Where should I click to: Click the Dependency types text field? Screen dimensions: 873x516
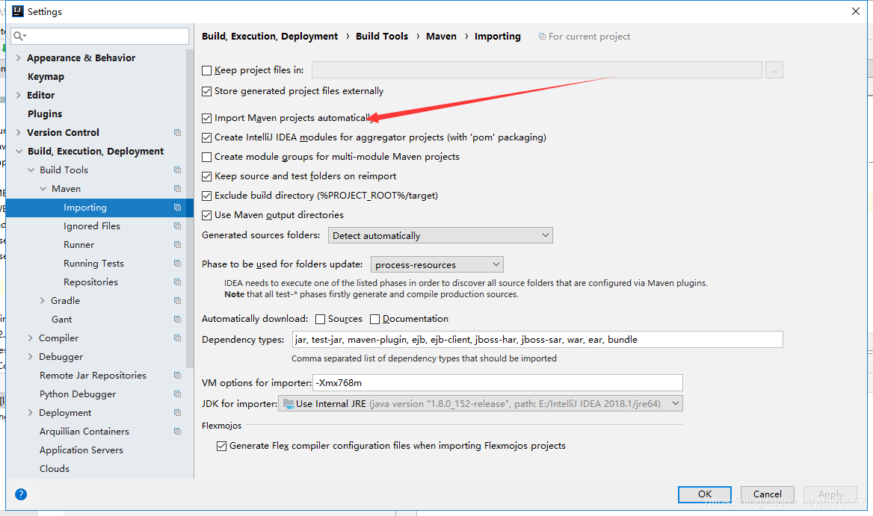537,339
